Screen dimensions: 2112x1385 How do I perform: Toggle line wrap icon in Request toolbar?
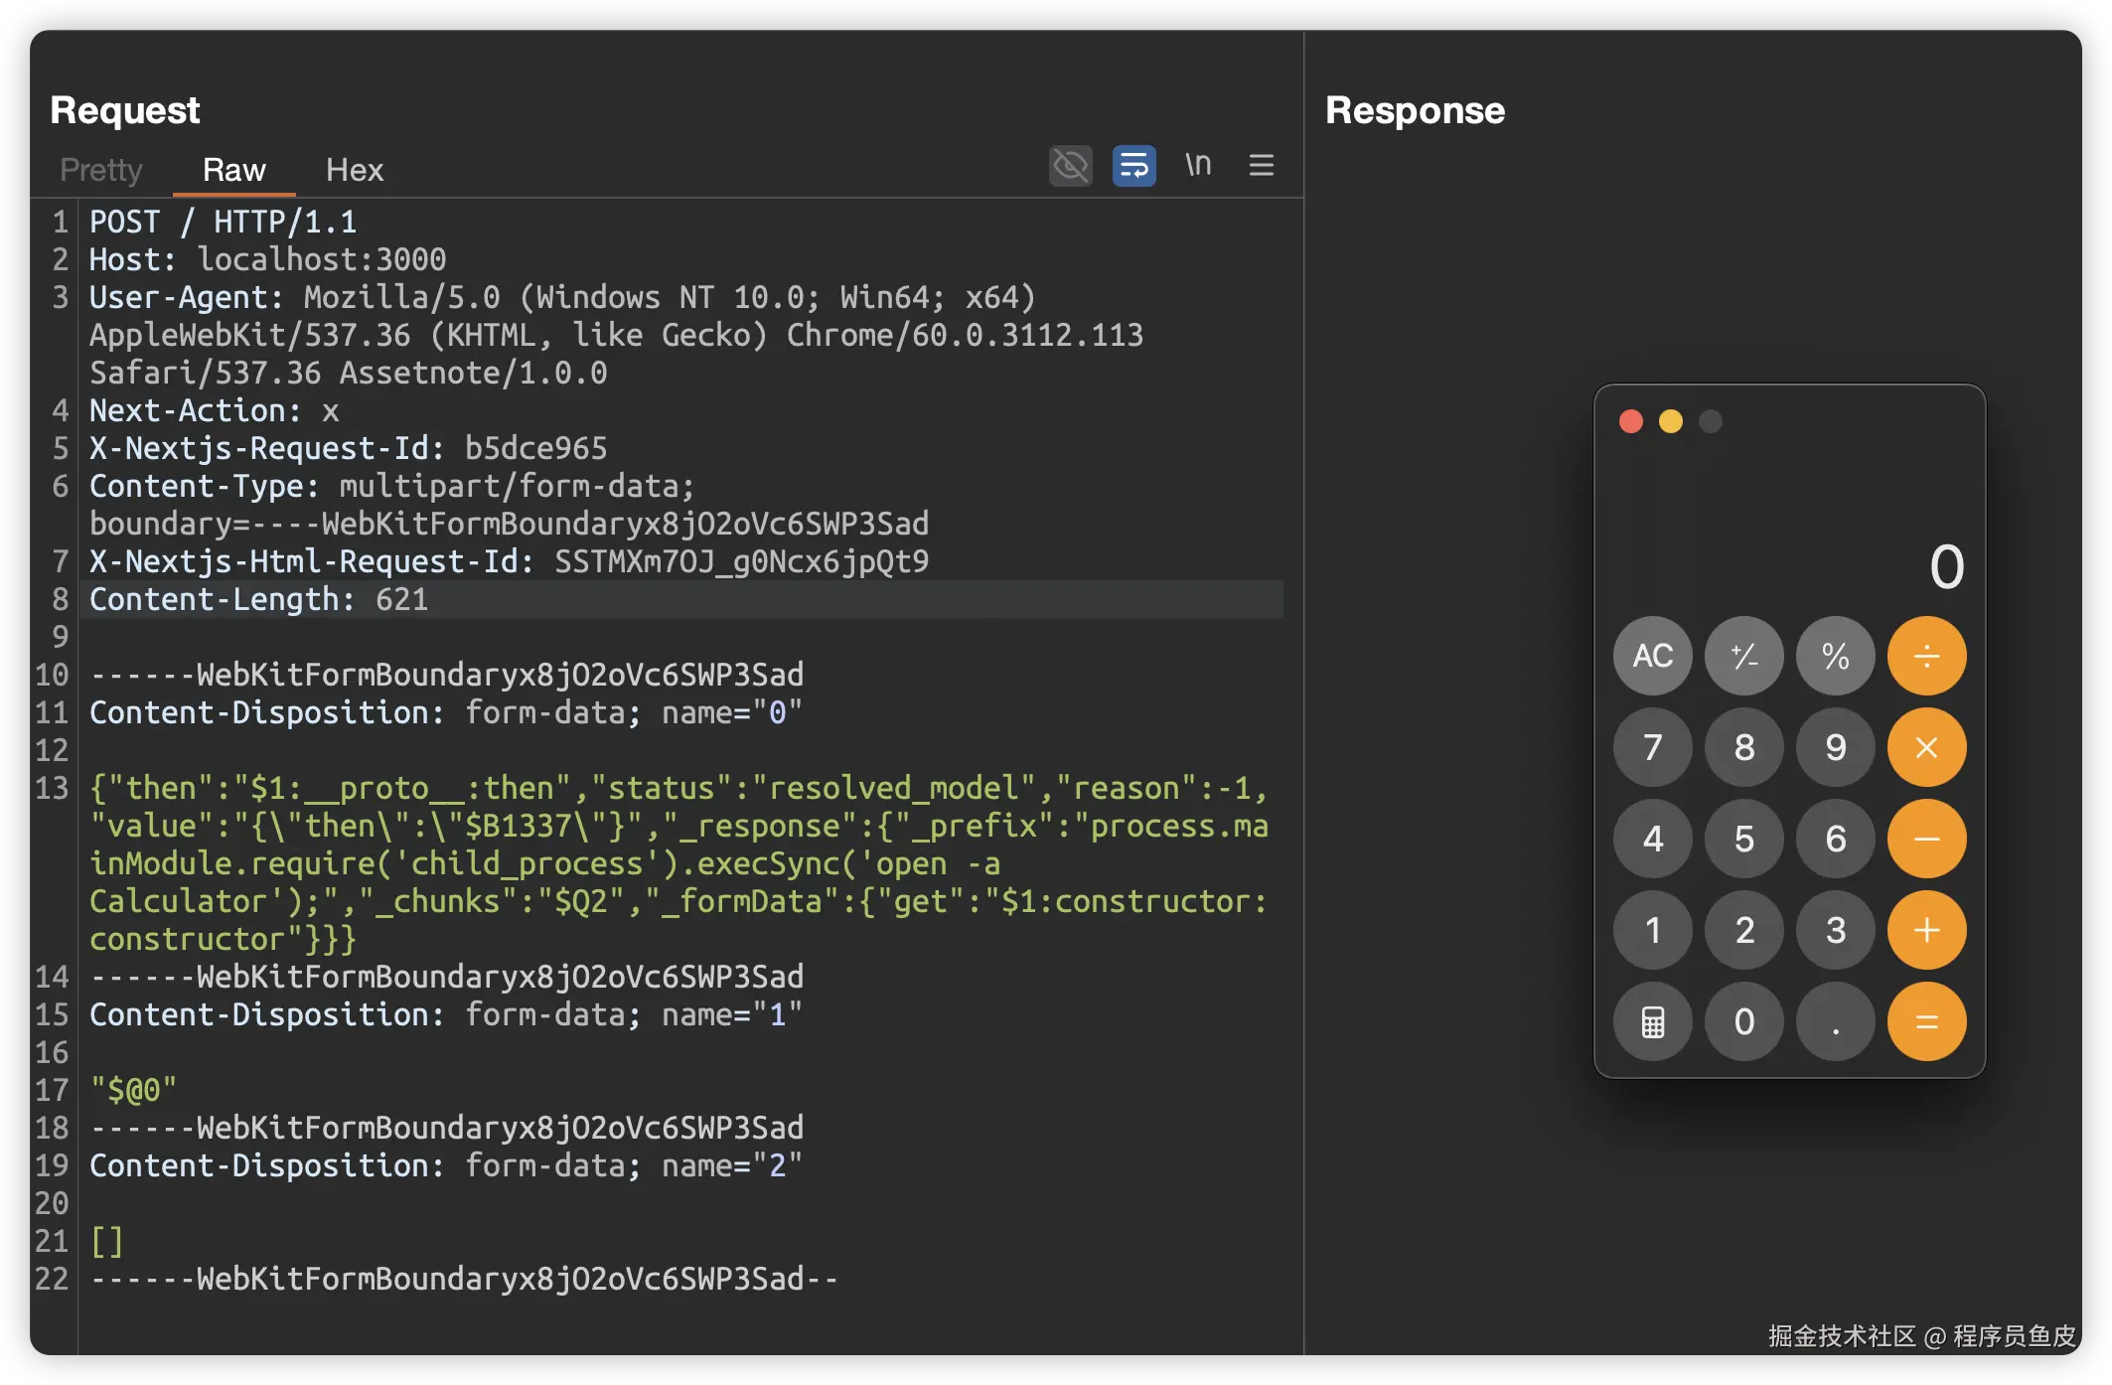pyautogui.click(x=1133, y=166)
